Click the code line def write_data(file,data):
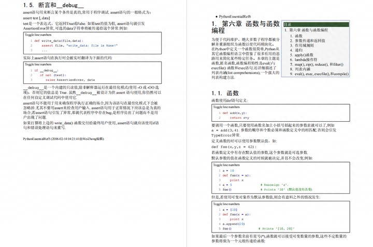373x247 pixels. [x=59, y=41]
